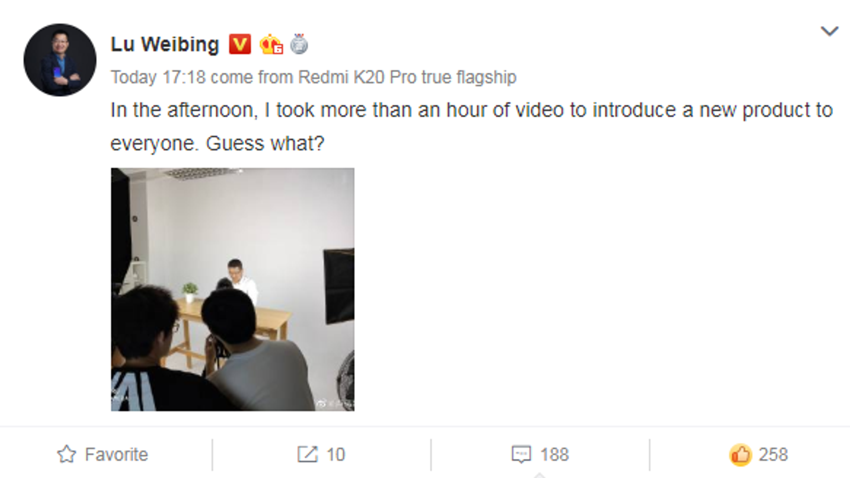
Task: Click the repost count of 10
Action: pyautogui.click(x=336, y=455)
